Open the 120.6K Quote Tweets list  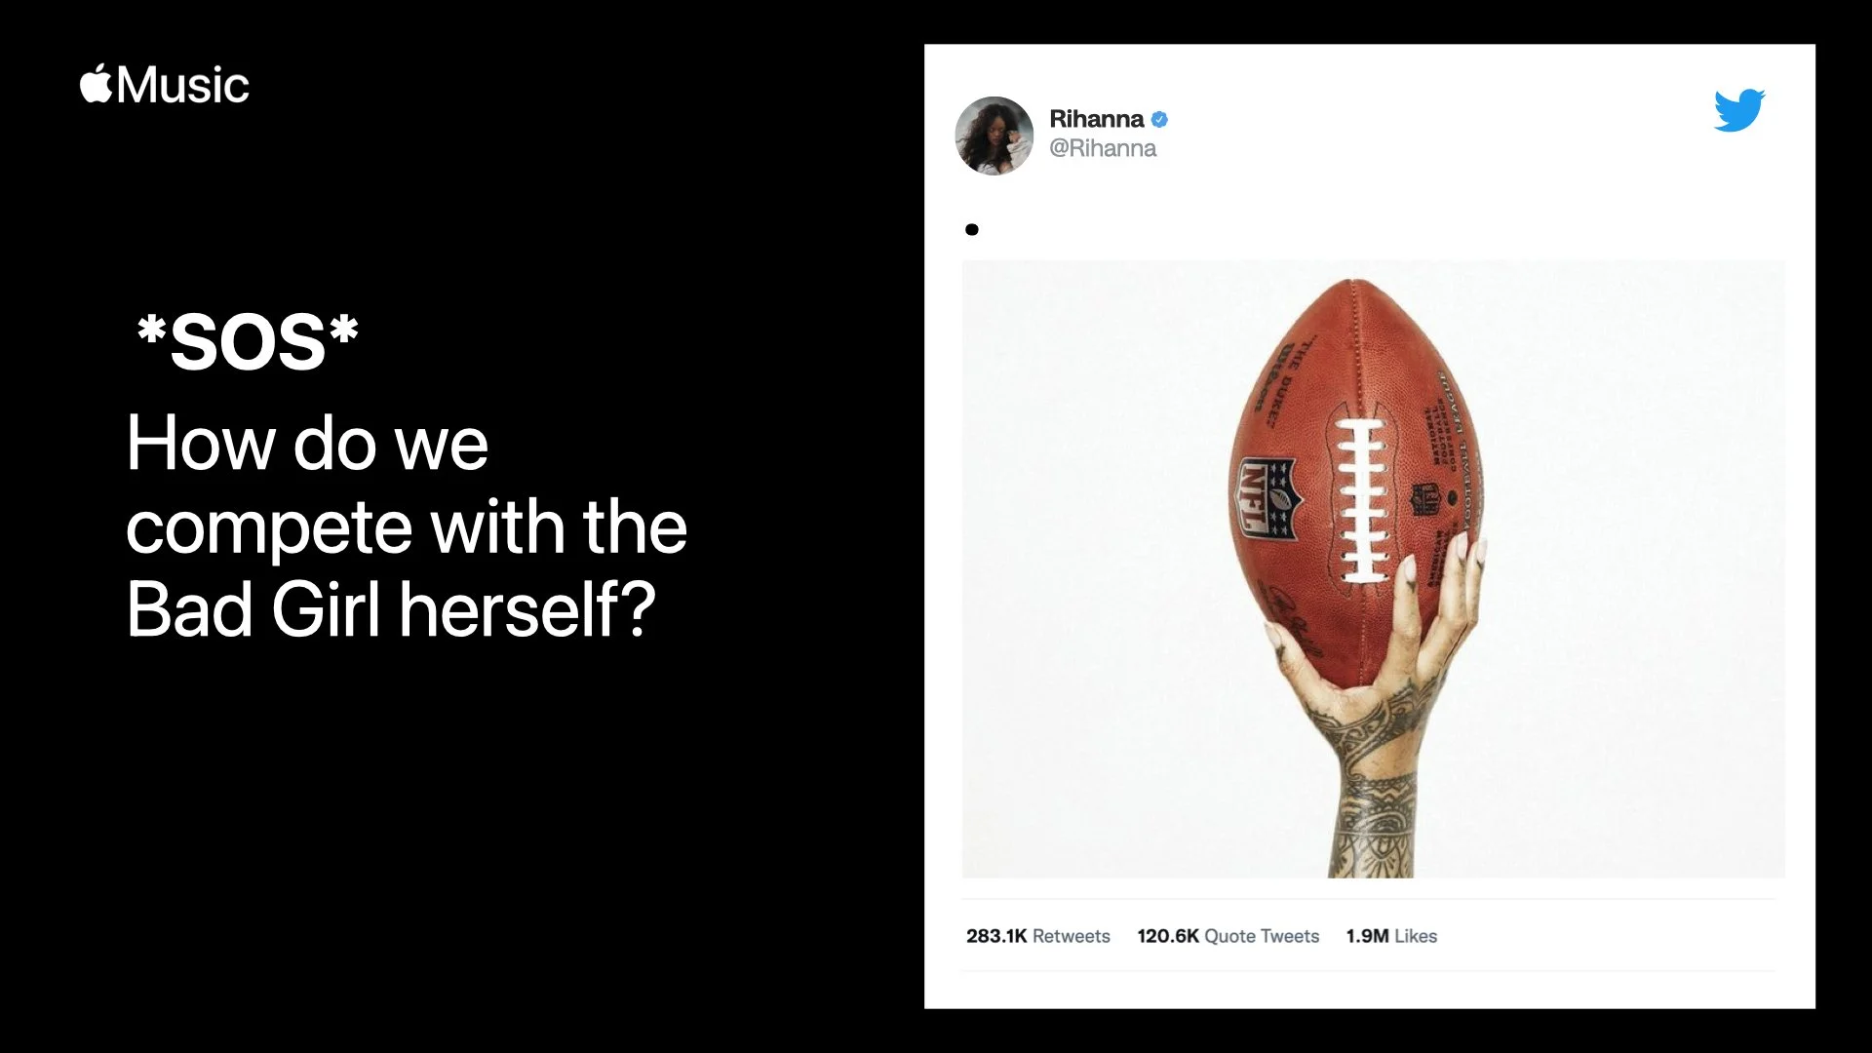pos(1228,936)
